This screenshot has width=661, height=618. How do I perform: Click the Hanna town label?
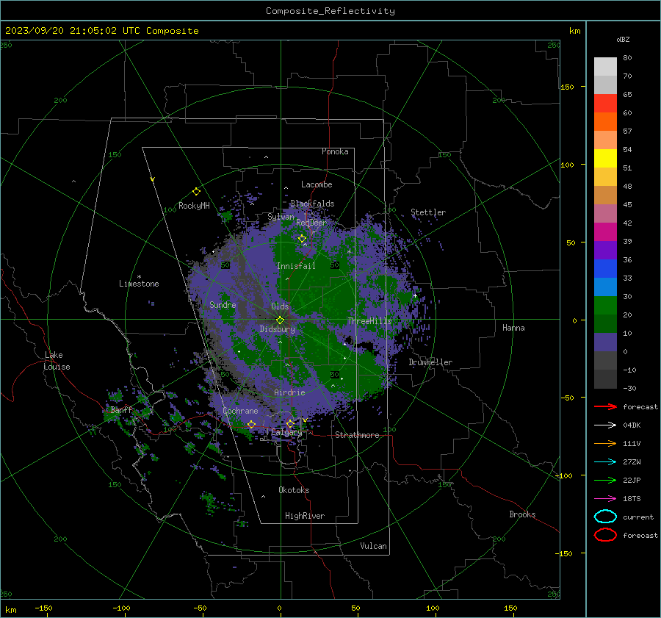(513, 328)
